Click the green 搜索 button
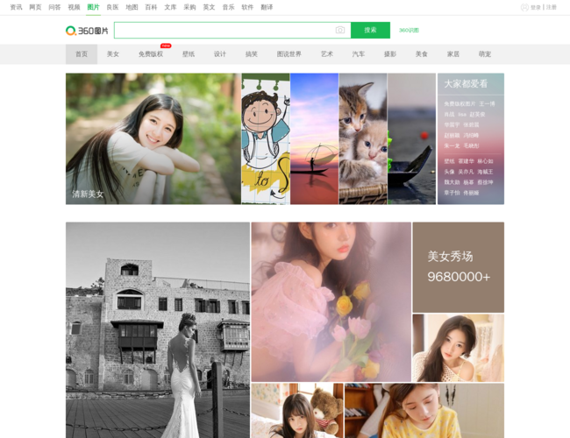The height and width of the screenshot is (438, 570). [370, 30]
